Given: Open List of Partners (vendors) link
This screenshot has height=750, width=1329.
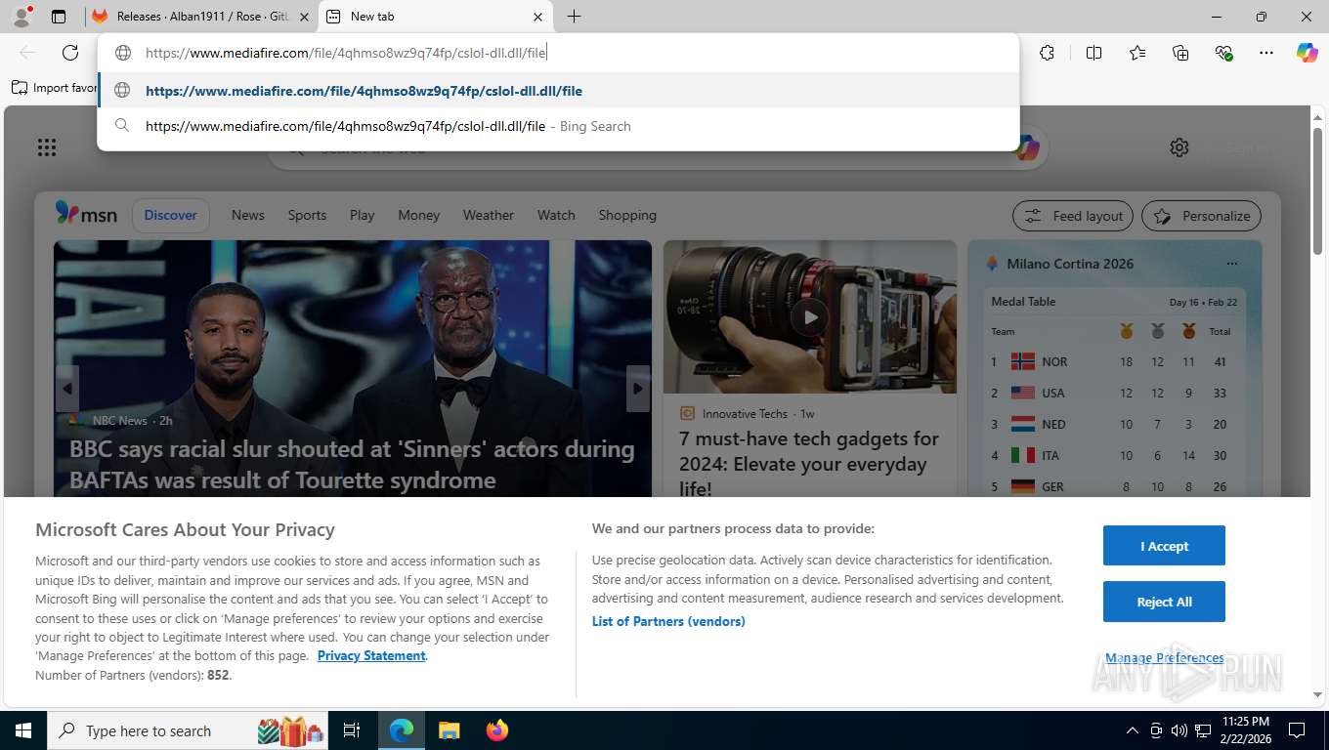Looking at the screenshot, I should tap(668, 621).
